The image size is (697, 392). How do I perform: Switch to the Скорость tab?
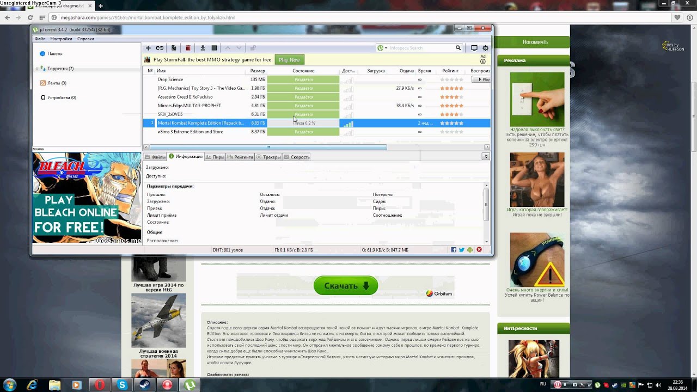(x=297, y=157)
